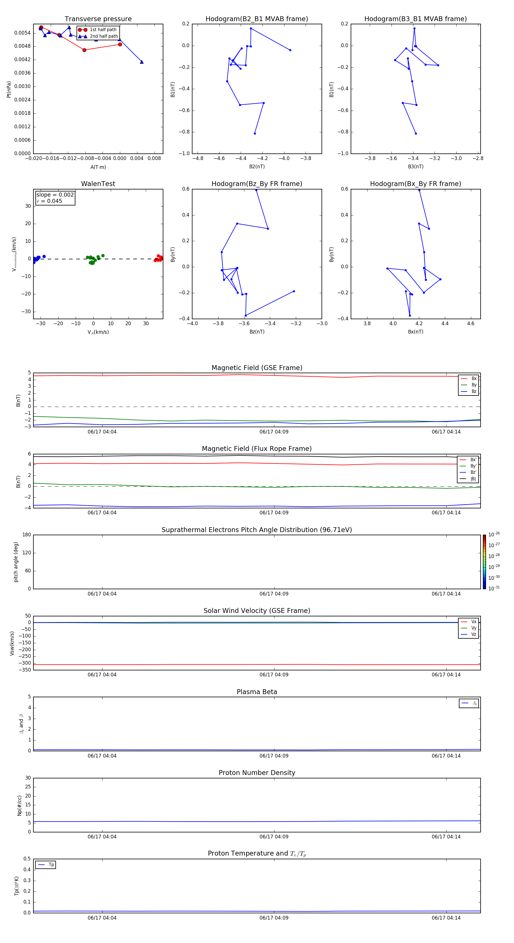Select the βp legend entry in Plasma Beta

469,703
